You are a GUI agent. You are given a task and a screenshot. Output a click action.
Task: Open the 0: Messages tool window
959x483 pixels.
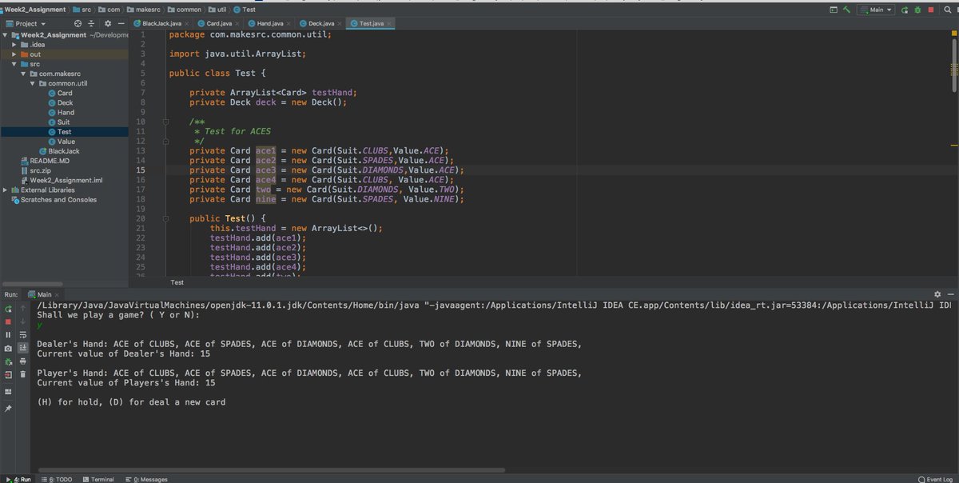pos(146,479)
